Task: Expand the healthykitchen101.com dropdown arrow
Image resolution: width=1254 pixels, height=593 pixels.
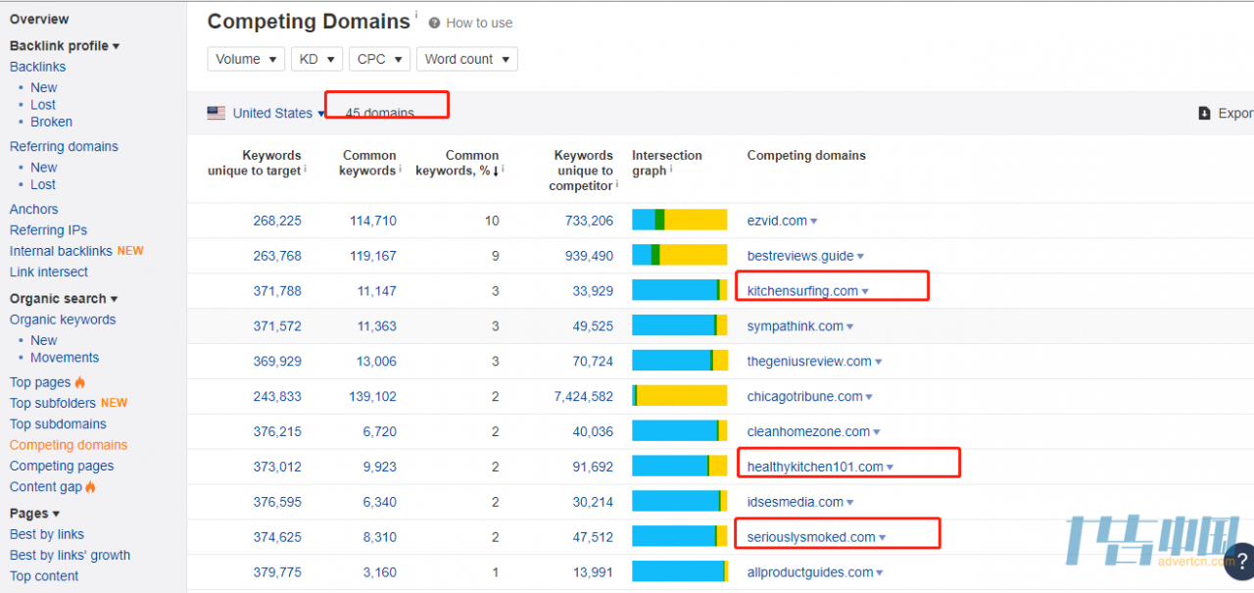Action: click(x=890, y=469)
